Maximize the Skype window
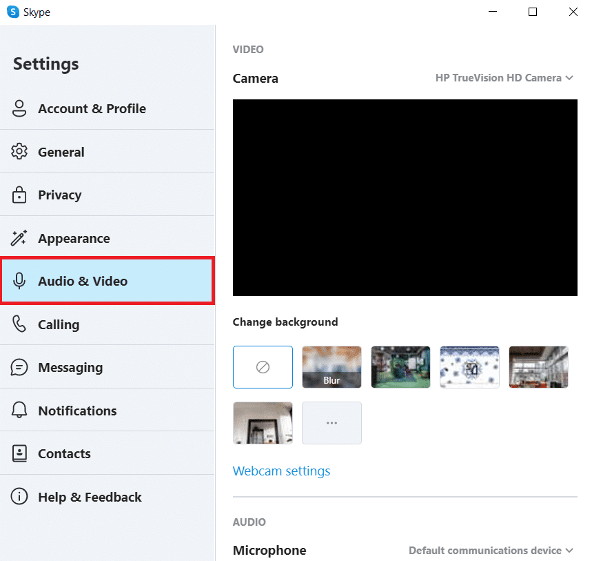Viewport: 592px width, 561px height. click(x=532, y=12)
